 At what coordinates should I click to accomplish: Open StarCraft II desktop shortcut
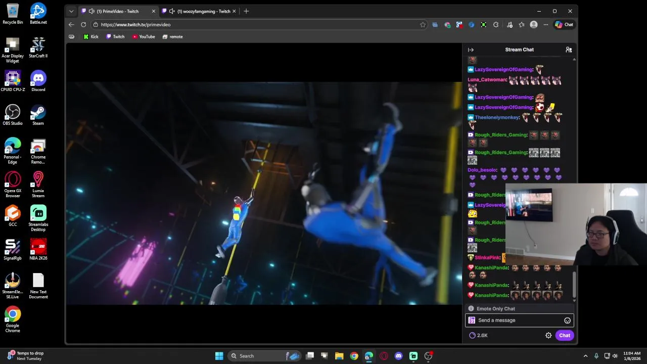[38, 48]
